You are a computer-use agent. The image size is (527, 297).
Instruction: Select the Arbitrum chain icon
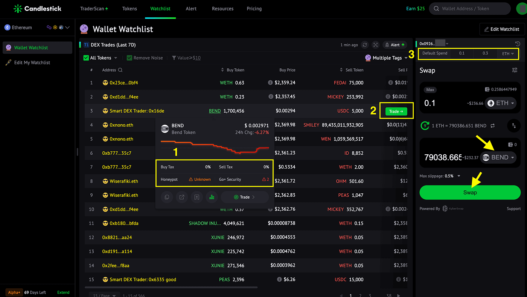61,27
